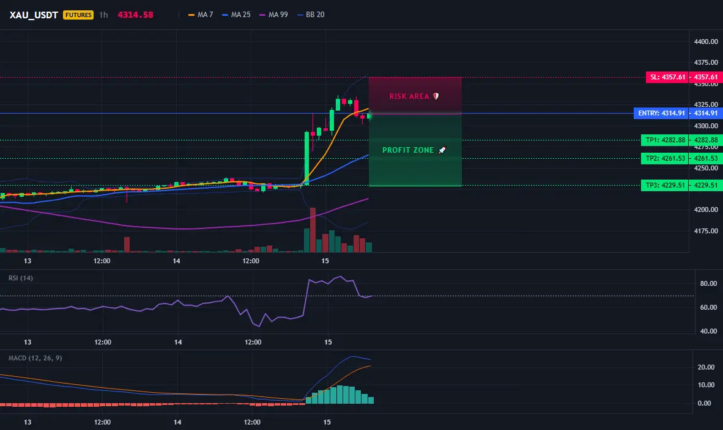This screenshot has height=430, width=723.
Task: Click date 13 on RSI time axis
Action: click(27, 342)
